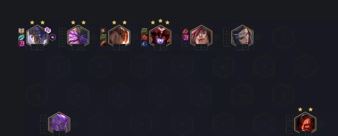Viewport: 338px width, 136px height.
Task: Select the purple bottom item of first champion
Action: pyautogui.click(x=21, y=44)
